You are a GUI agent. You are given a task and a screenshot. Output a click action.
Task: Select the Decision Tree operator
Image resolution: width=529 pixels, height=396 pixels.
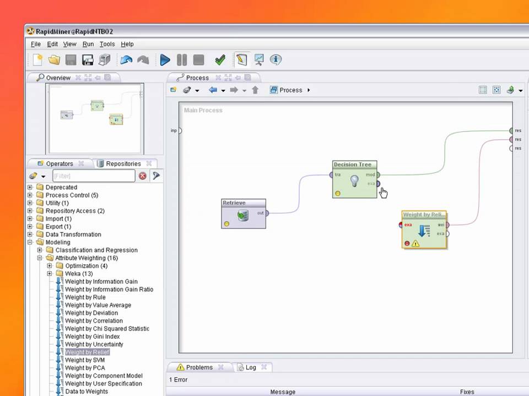(x=354, y=179)
